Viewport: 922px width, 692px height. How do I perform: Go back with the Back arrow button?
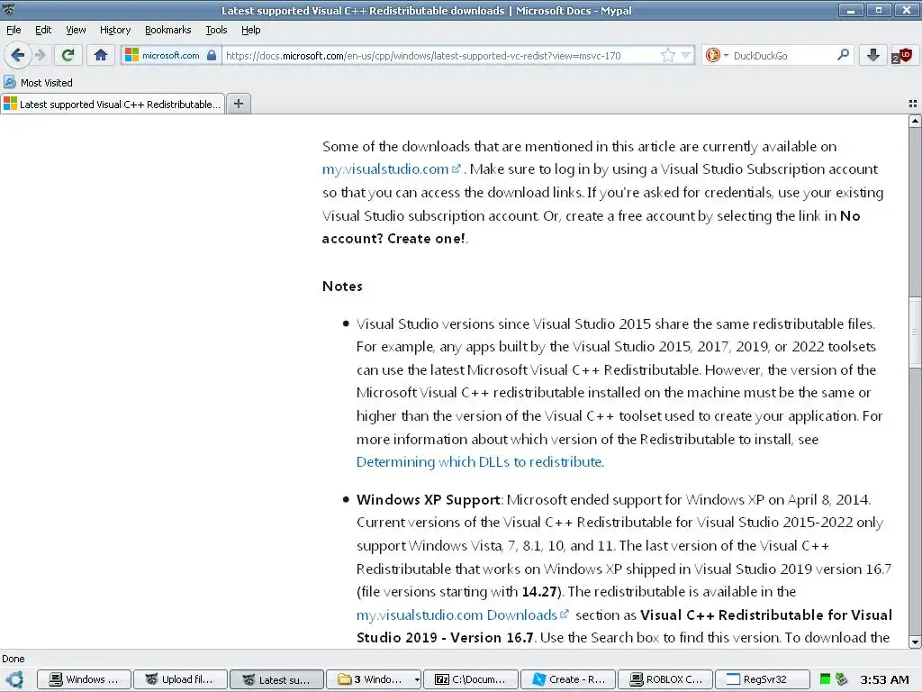(x=17, y=55)
